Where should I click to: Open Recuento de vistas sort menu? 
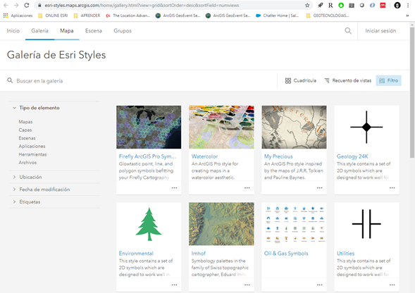348,80
